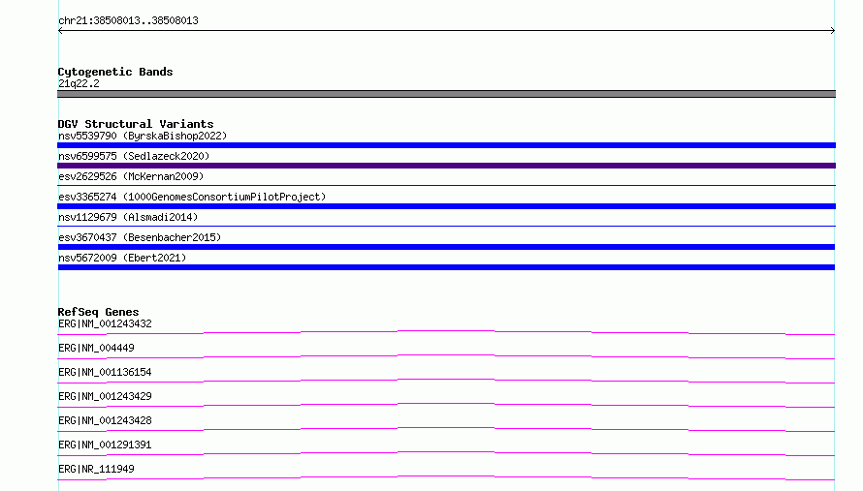Click the purple bar under nsv6599575
The image size is (863, 491).
click(x=446, y=166)
